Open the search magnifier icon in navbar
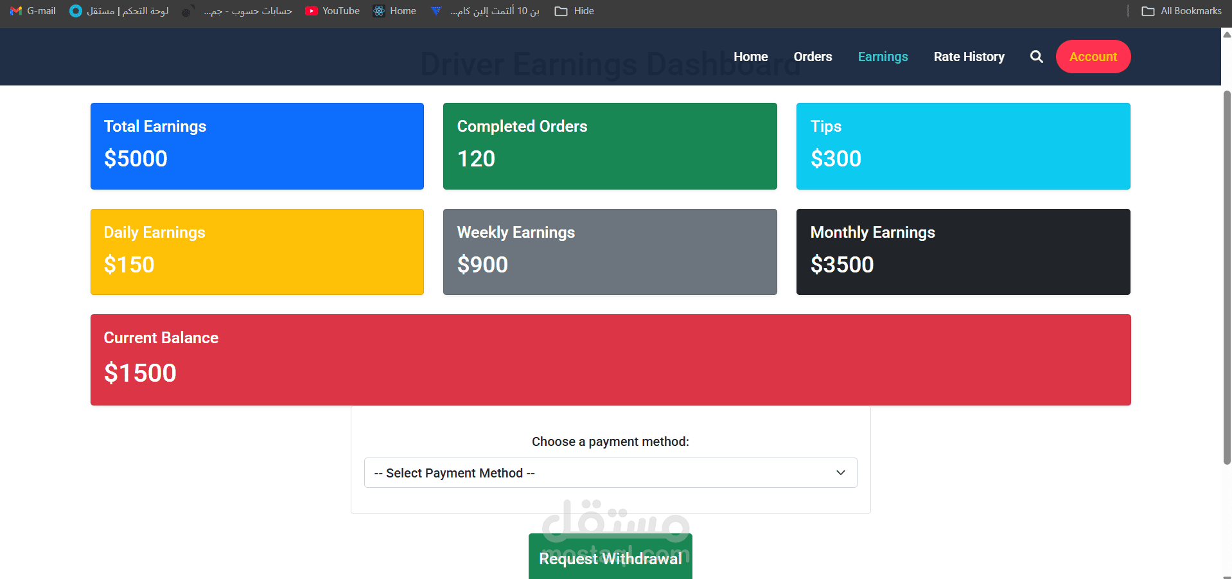This screenshot has width=1232, height=579. (1036, 57)
